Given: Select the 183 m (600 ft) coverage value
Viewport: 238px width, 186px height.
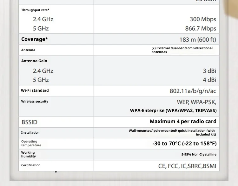Looking at the screenshot, I should click(197, 40).
